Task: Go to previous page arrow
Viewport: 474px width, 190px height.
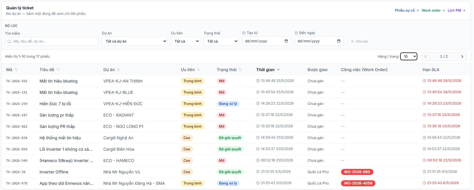Action: point(426,57)
